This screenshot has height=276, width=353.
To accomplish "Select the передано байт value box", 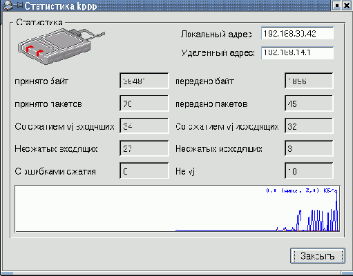I will tap(309, 81).
